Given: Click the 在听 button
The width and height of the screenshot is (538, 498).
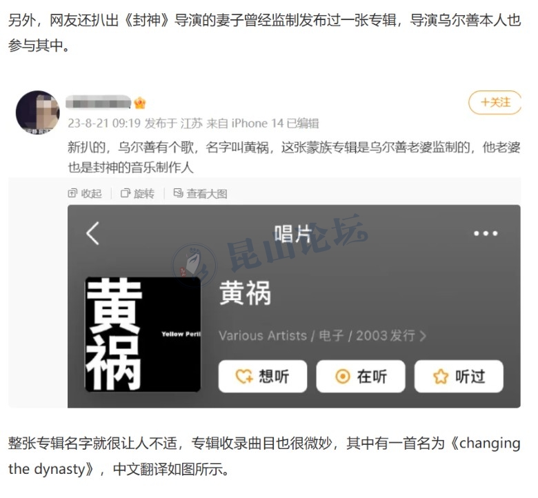Looking at the screenshot, I should click(361, 377).
